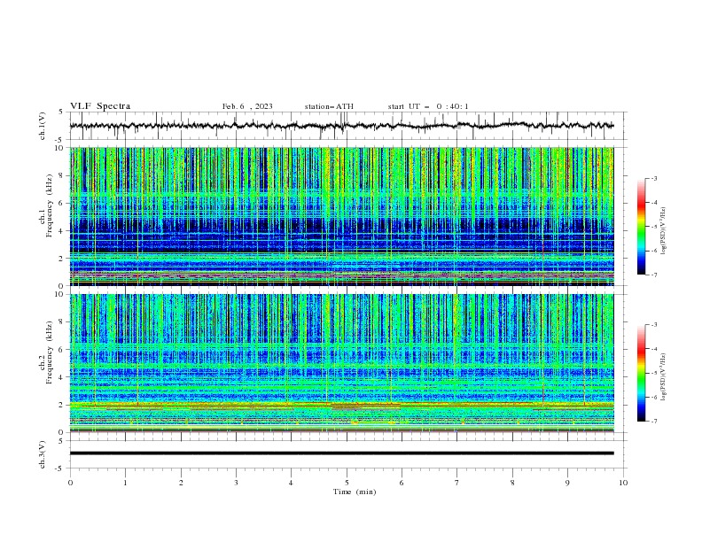Click the 'station=ATH' label
702x542 pixels.
pyautogui.click(x=329, y=106)
